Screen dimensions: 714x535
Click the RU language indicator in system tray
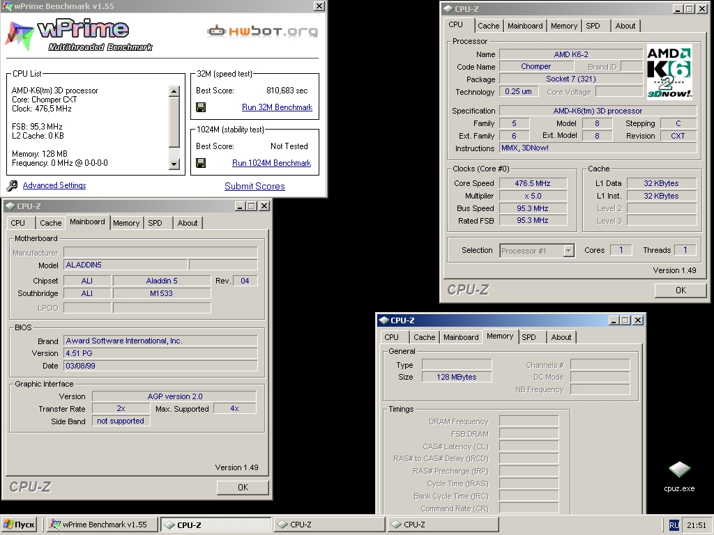point(674,525)
